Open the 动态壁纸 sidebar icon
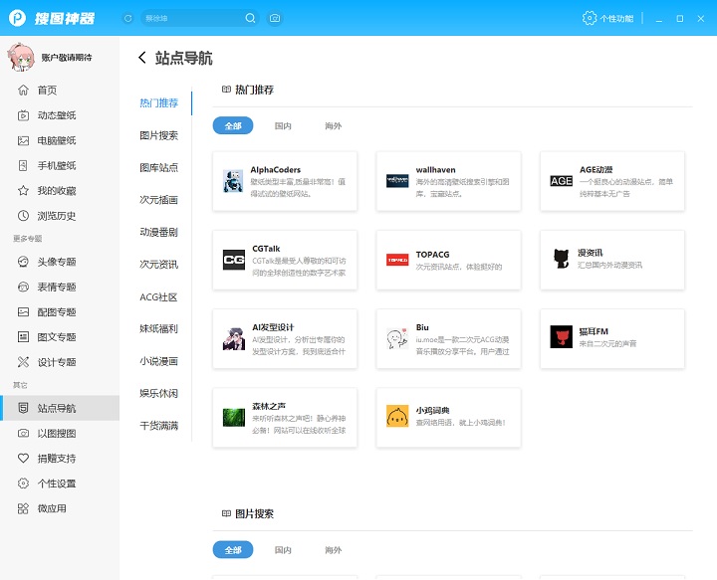 tap(23, 115)
